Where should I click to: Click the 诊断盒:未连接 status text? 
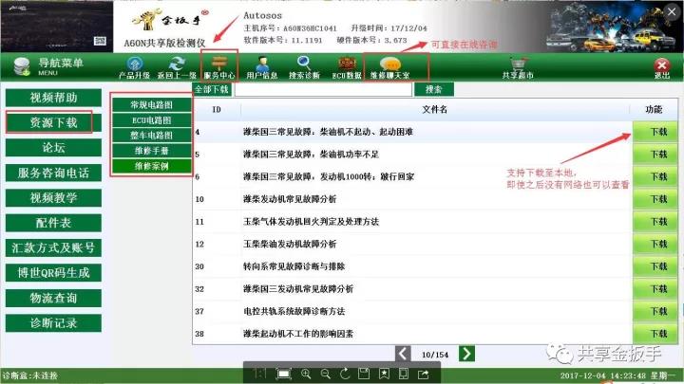29,375
